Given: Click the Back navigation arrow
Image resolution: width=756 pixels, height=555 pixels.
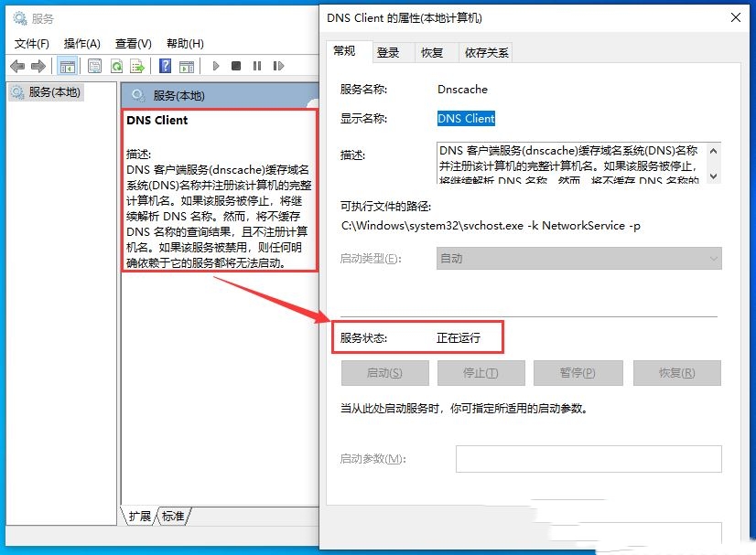Looking at the screenshot, I should (x=17, y=65).
